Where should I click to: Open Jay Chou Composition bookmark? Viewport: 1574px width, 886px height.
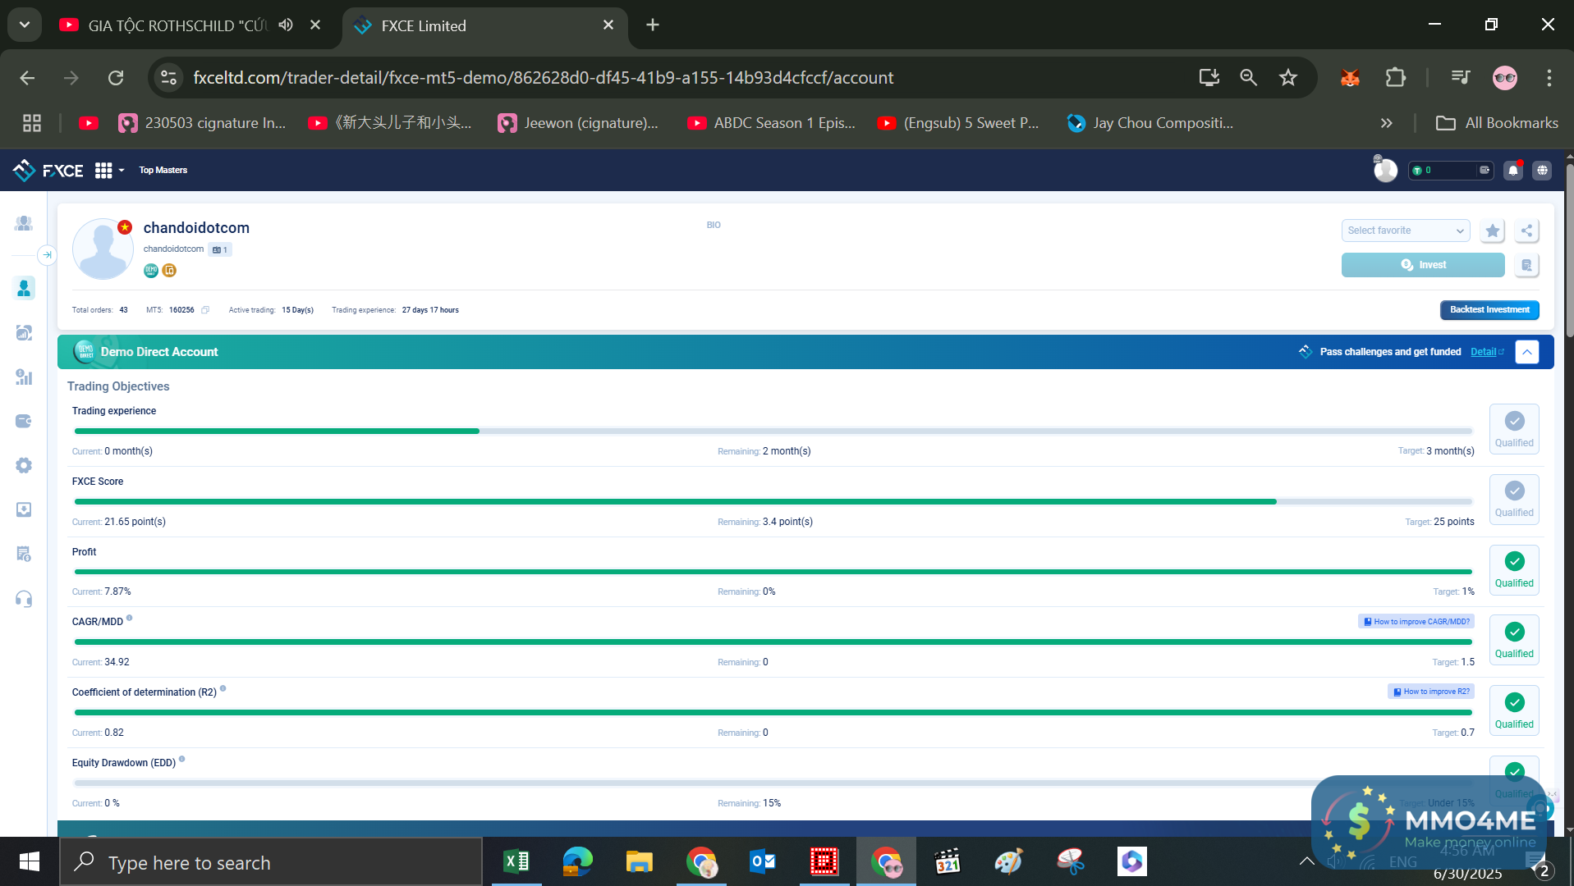[x=1150, y=123]
